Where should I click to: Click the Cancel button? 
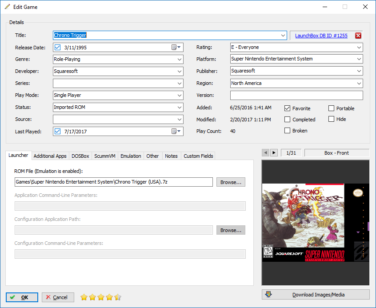pyautogui.click(x=58, y=297)
